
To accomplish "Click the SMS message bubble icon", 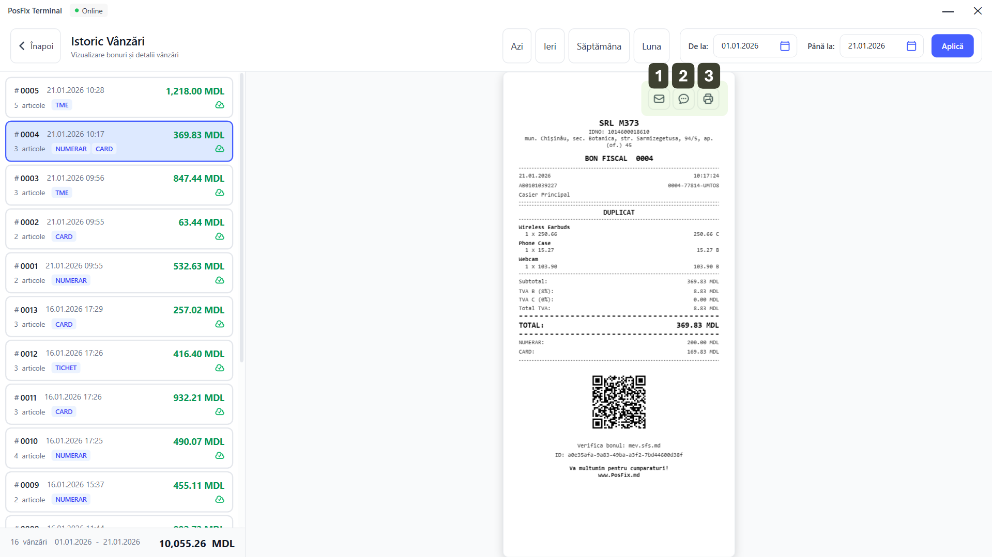I will click(683, 99).
